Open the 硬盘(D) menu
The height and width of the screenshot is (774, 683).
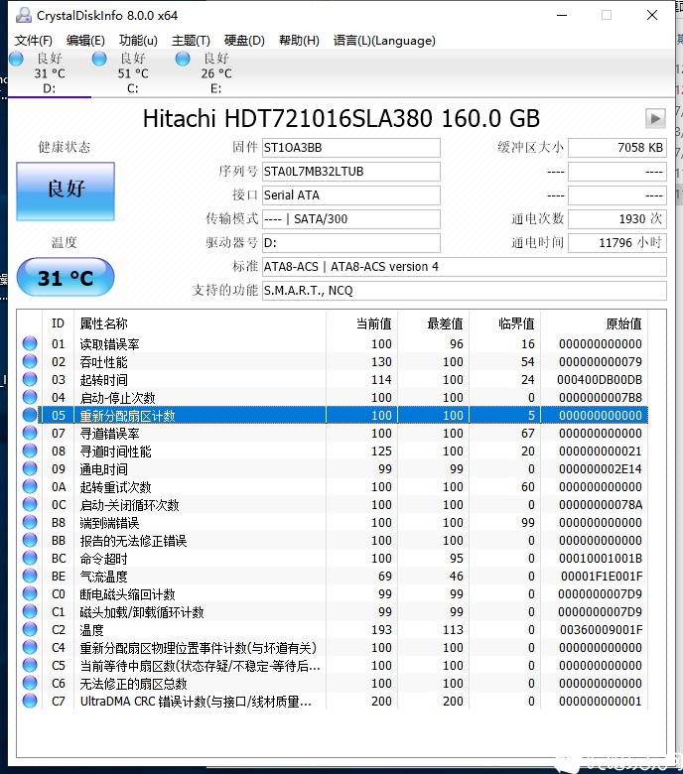[x=244, y=41]
